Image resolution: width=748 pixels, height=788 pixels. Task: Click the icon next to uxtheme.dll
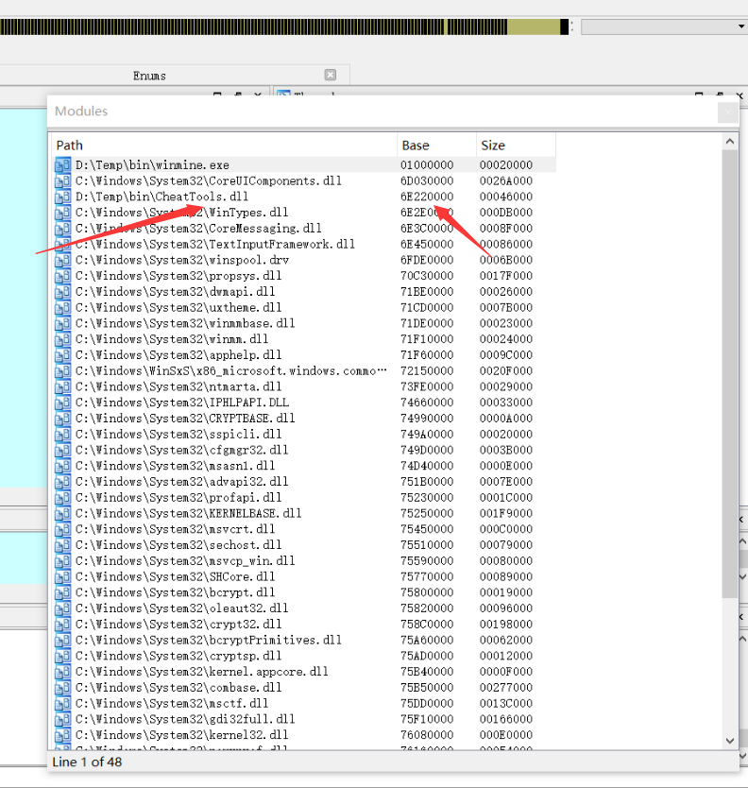(63, 307)
